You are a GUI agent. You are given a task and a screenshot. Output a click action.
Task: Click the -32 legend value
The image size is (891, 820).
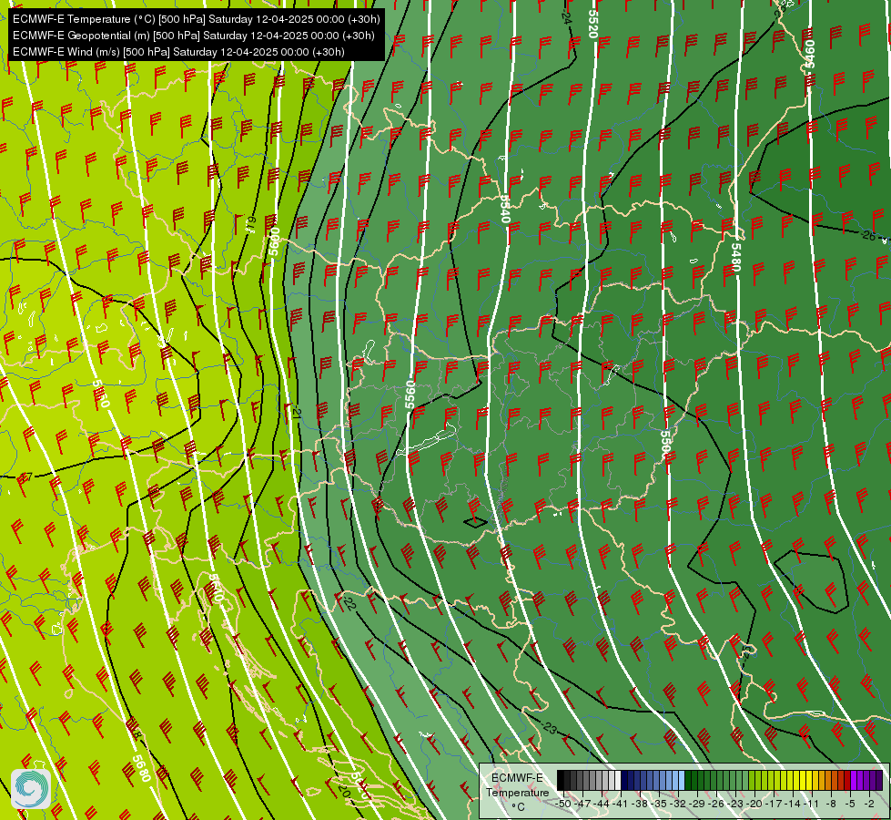tap(678, 804)
